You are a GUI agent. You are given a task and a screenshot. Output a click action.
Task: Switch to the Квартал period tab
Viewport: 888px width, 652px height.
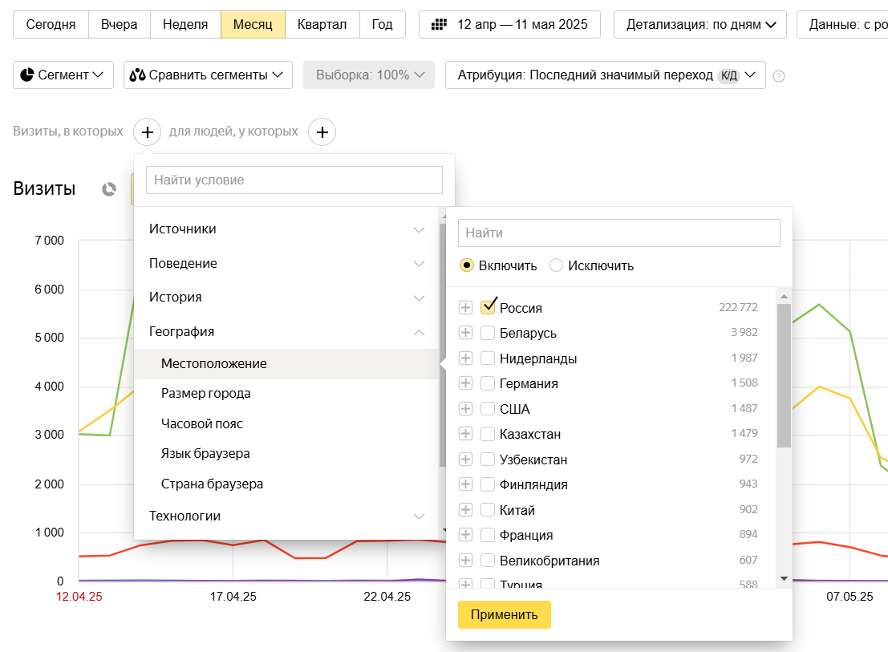(322, 24)
